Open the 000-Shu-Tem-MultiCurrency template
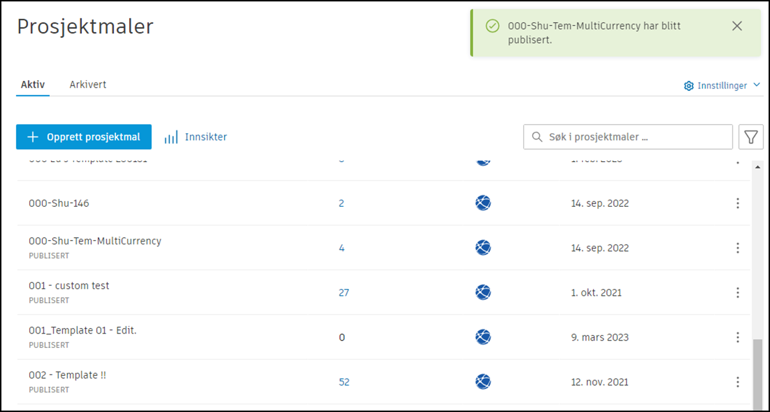 [x=95, y=241]
